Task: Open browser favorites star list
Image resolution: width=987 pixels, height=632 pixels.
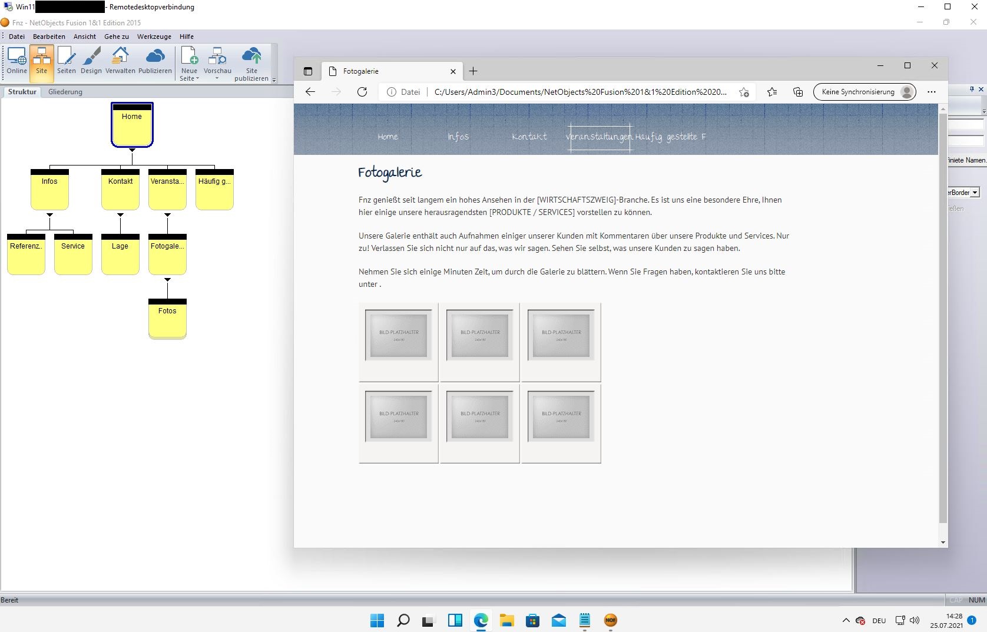Action: 772,92
